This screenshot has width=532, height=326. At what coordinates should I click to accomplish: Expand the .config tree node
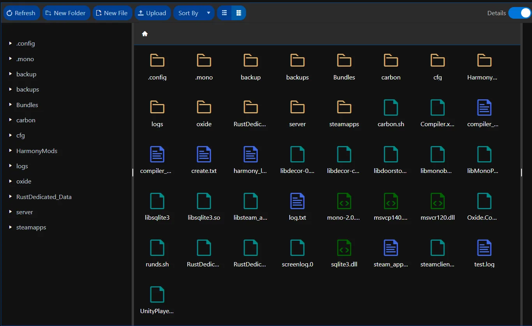[x=11, y=43]
